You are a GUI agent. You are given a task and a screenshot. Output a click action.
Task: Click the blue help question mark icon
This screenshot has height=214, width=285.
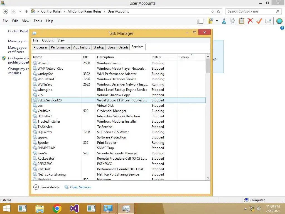[282, 28]
